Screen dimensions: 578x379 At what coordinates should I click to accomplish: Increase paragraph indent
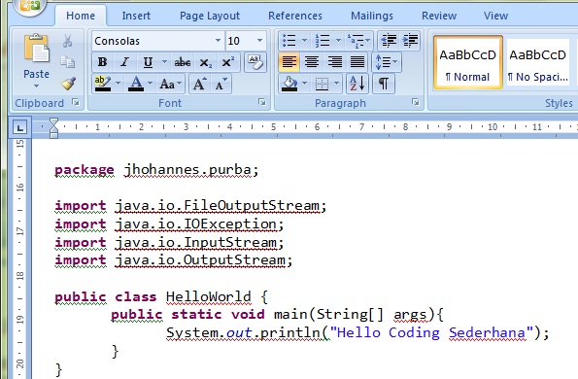point(410,41)
